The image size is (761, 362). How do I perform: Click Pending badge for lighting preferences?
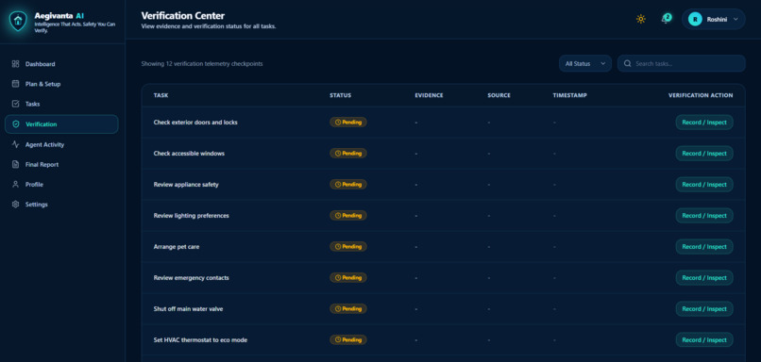click(x=348, y=216)
